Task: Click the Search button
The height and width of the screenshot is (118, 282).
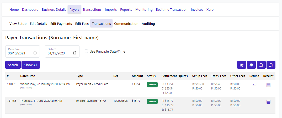Action: 13,65
